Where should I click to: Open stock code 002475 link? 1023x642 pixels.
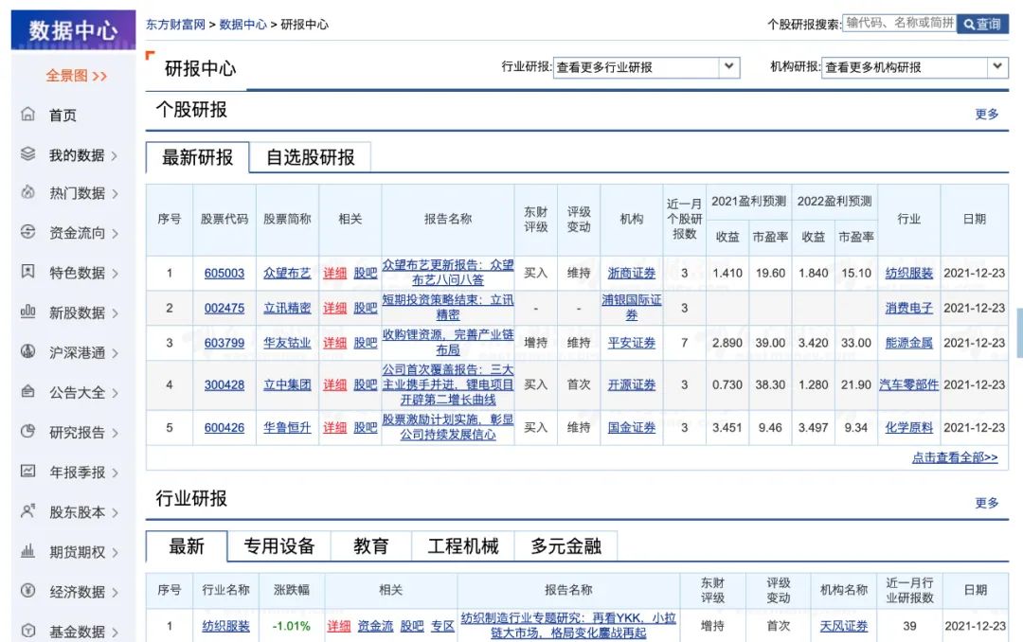pyautogui.click(x=224, y=308)
